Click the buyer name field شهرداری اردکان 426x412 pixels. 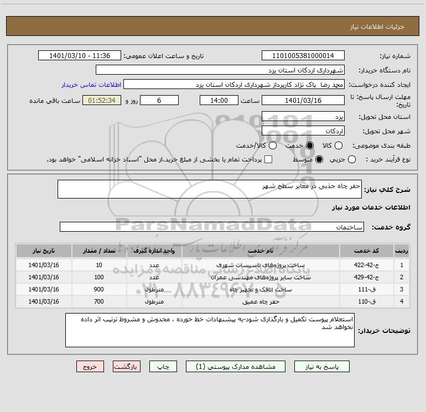pyautogui.click(x=220, y=70)
